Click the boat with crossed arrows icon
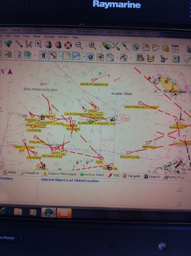The width and height of the screenshot is (191, 256). pyautogui.click(x=116, y=46)
